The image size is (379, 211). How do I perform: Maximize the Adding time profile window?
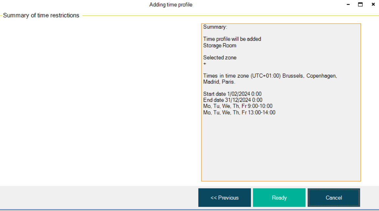(x=360, y=5)
